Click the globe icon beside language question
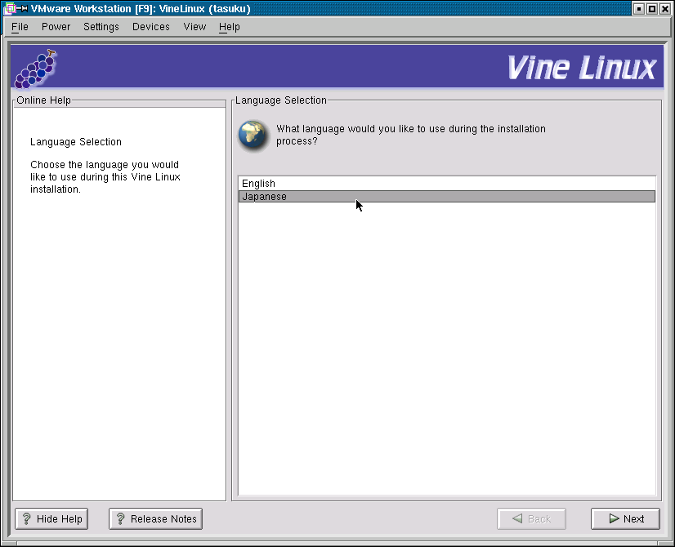The height and width of the screenshot is (547, 675). [253, 135]
